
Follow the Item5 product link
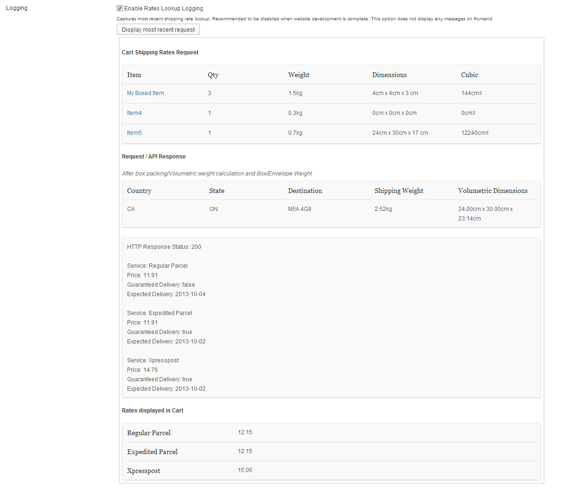coord(134,133)
